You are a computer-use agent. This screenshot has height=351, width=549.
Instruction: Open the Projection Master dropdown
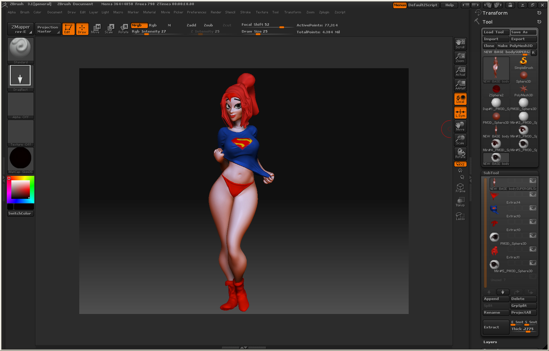[48, 29]
